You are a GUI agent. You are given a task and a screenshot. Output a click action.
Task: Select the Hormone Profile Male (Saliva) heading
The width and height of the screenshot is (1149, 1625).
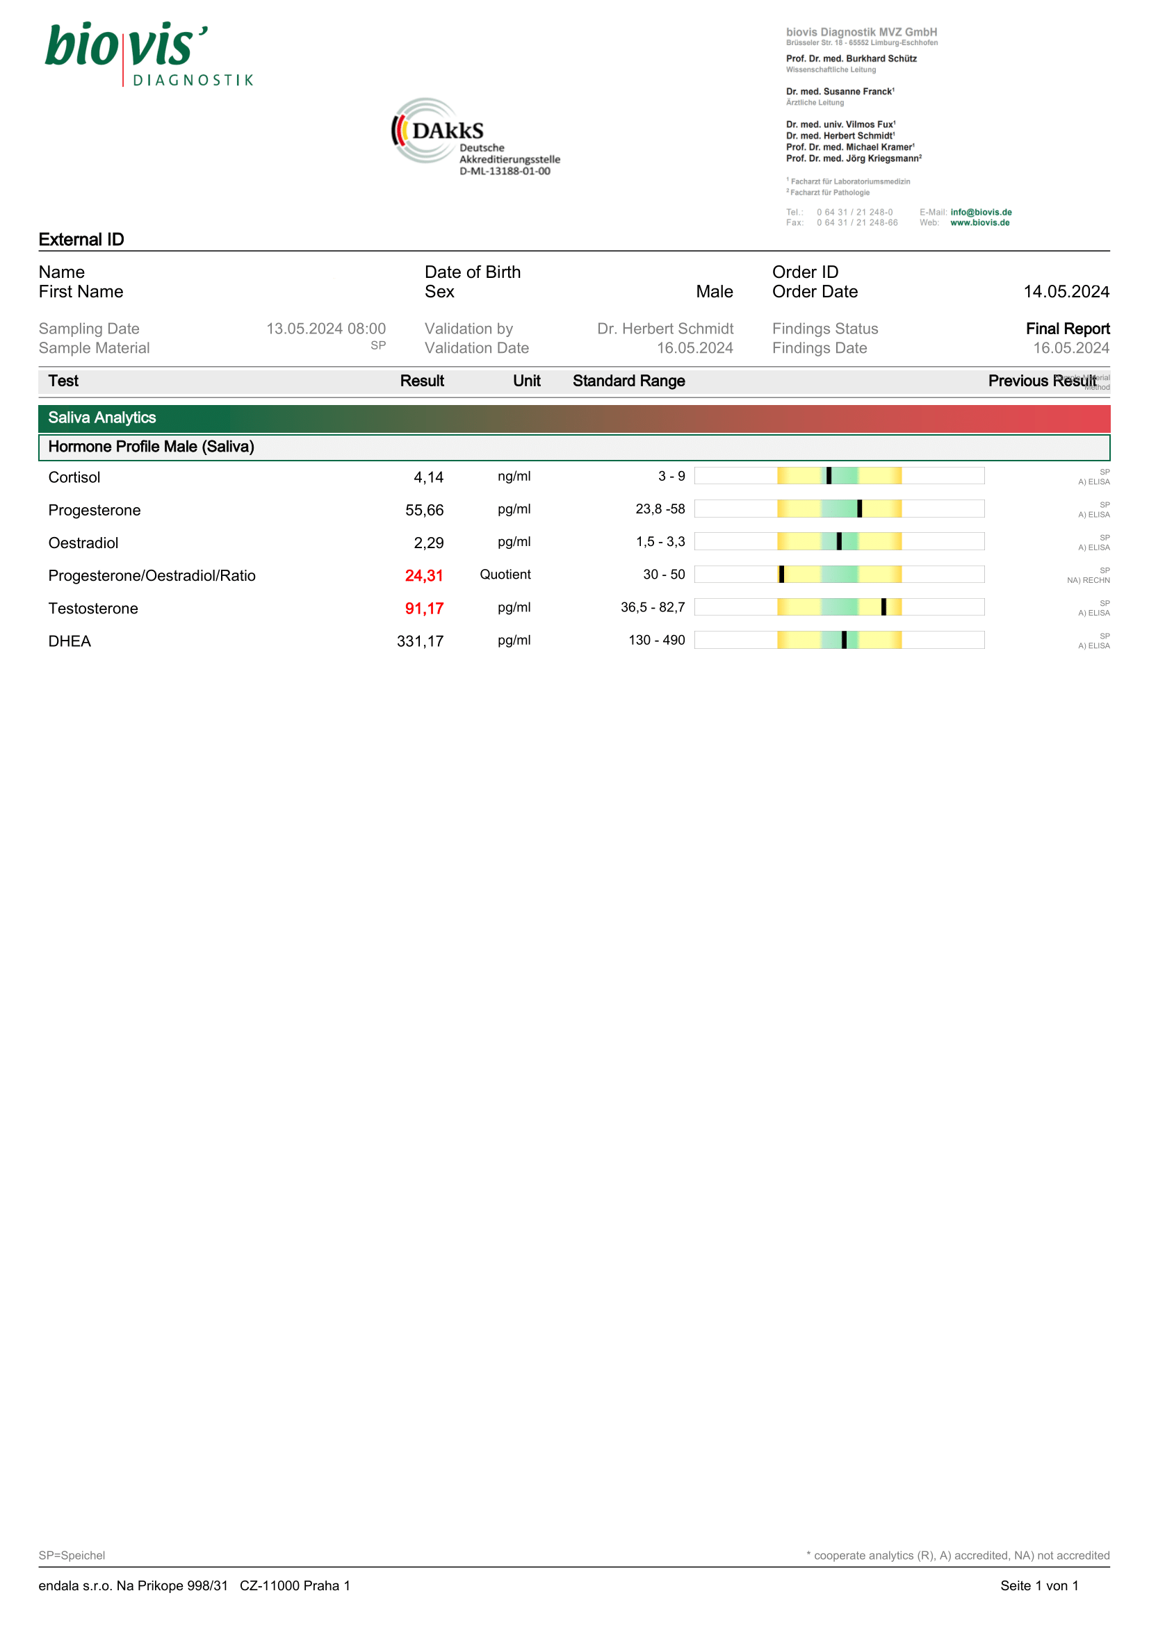click(x=151, y=447)
